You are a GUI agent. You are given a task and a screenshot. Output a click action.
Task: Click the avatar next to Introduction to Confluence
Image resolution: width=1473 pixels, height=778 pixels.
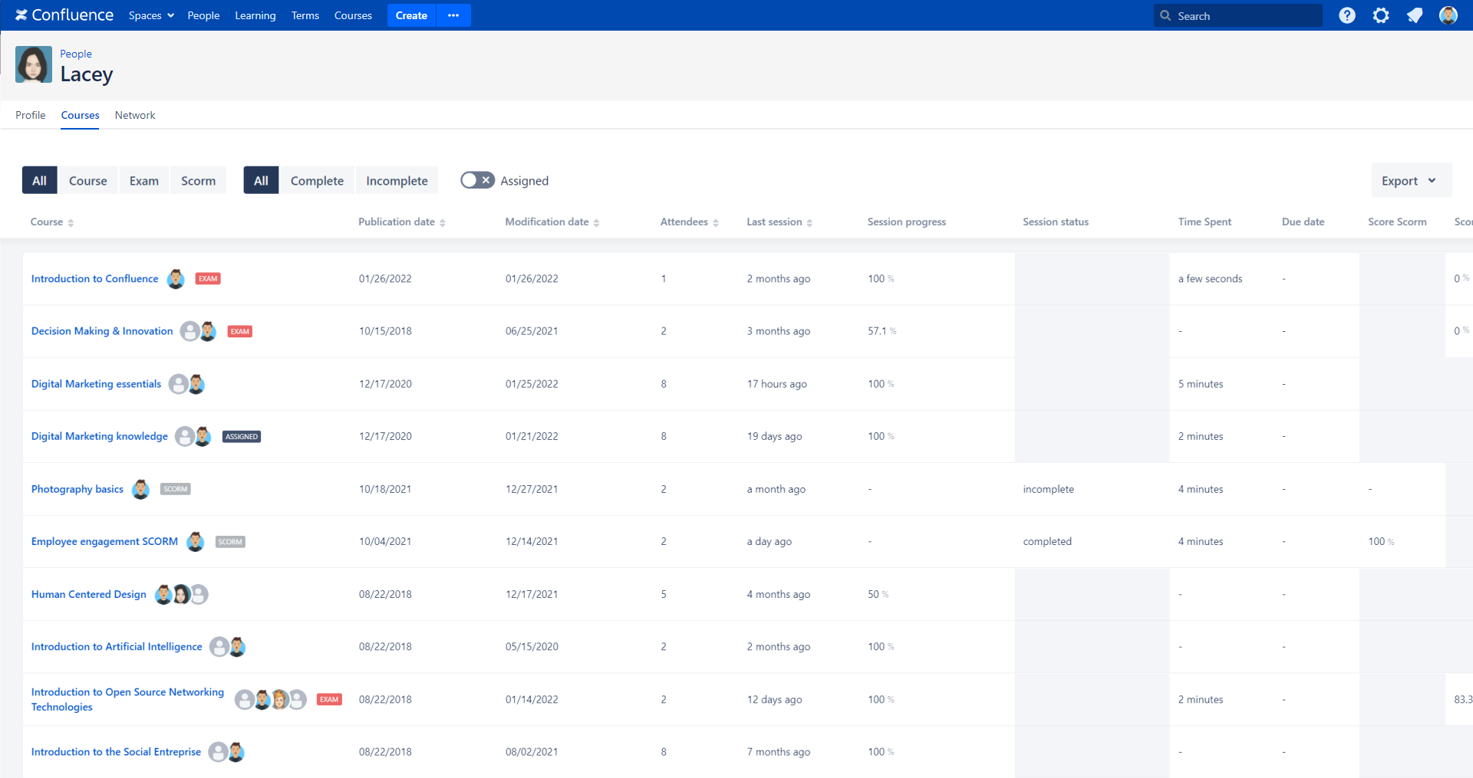(x=176, y=279)
